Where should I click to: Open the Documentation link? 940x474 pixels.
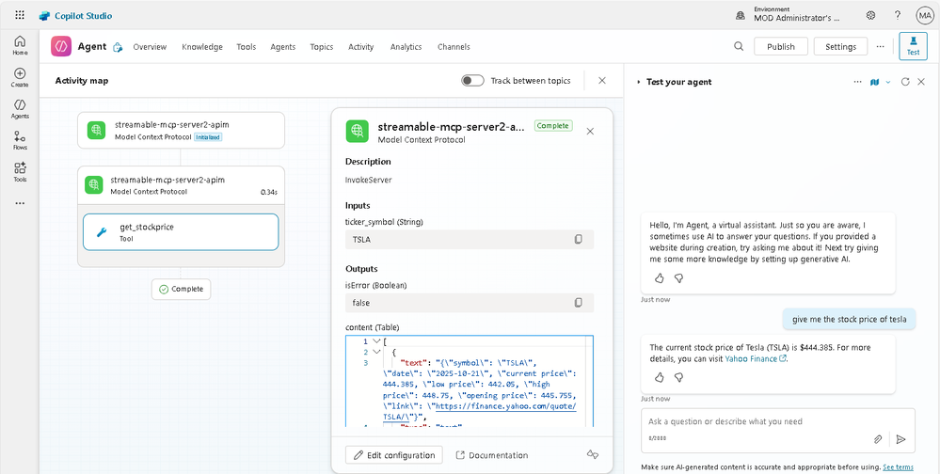[x=492, y=455]
